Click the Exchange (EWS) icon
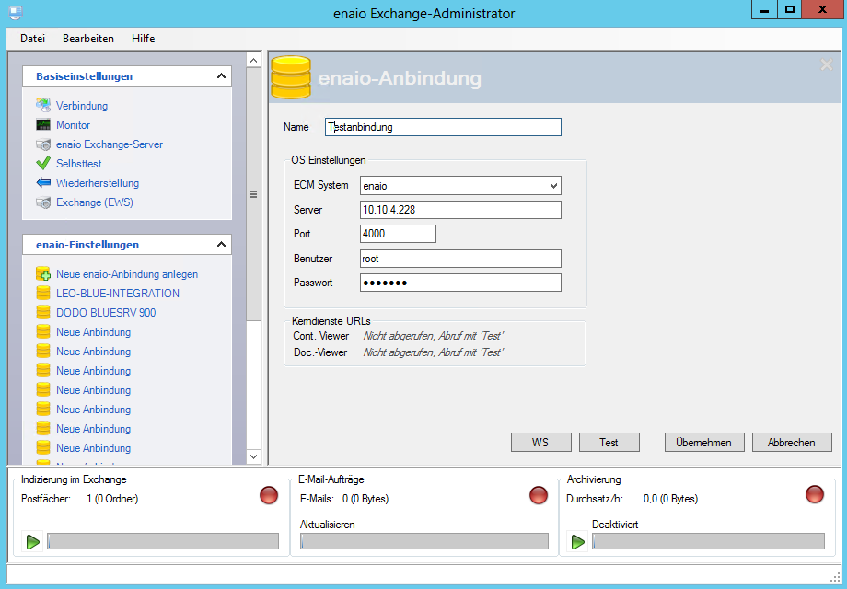Viewport: 847px width, 589px height. click(x=42, y=202)
